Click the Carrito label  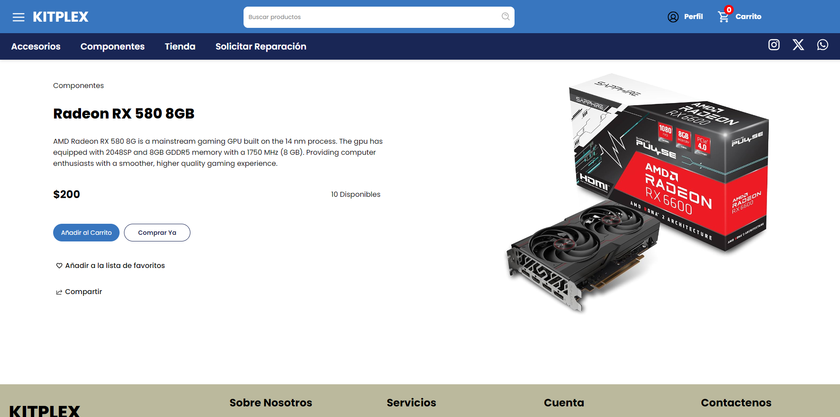pyautogui.click(x=748, y=17)
